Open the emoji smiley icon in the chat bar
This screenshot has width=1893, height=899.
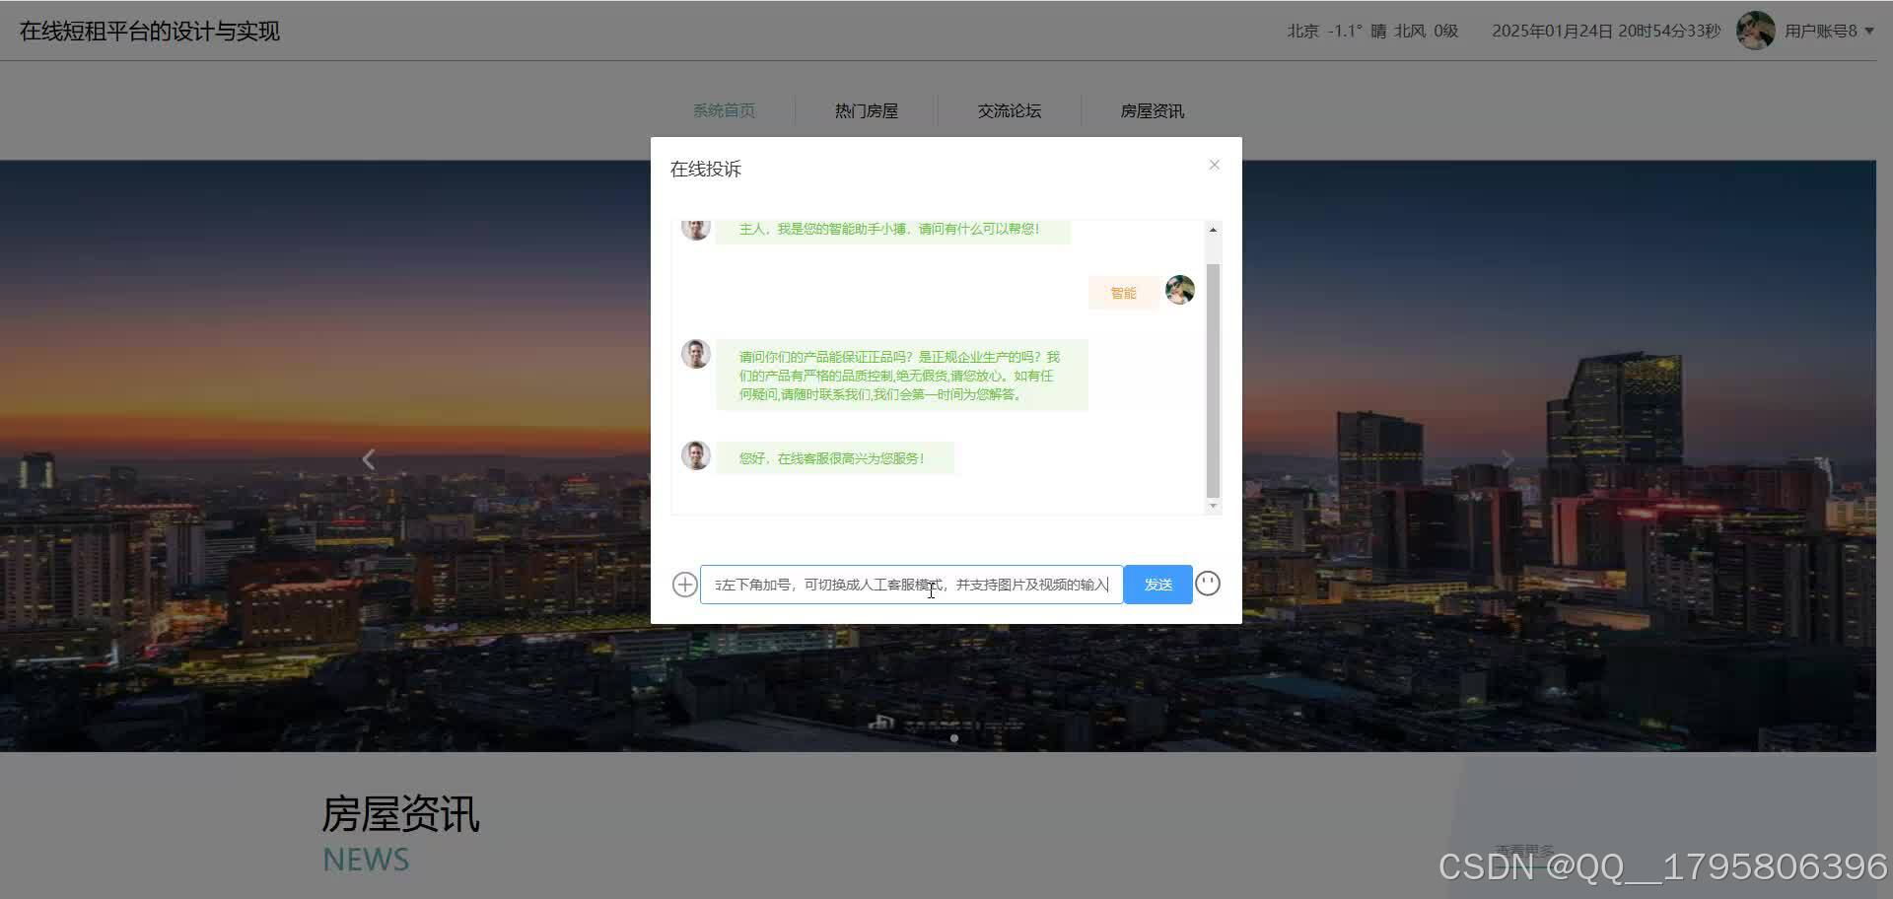click(x=1207, y=584)
